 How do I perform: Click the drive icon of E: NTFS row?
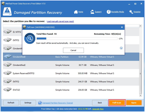[8, 32]
